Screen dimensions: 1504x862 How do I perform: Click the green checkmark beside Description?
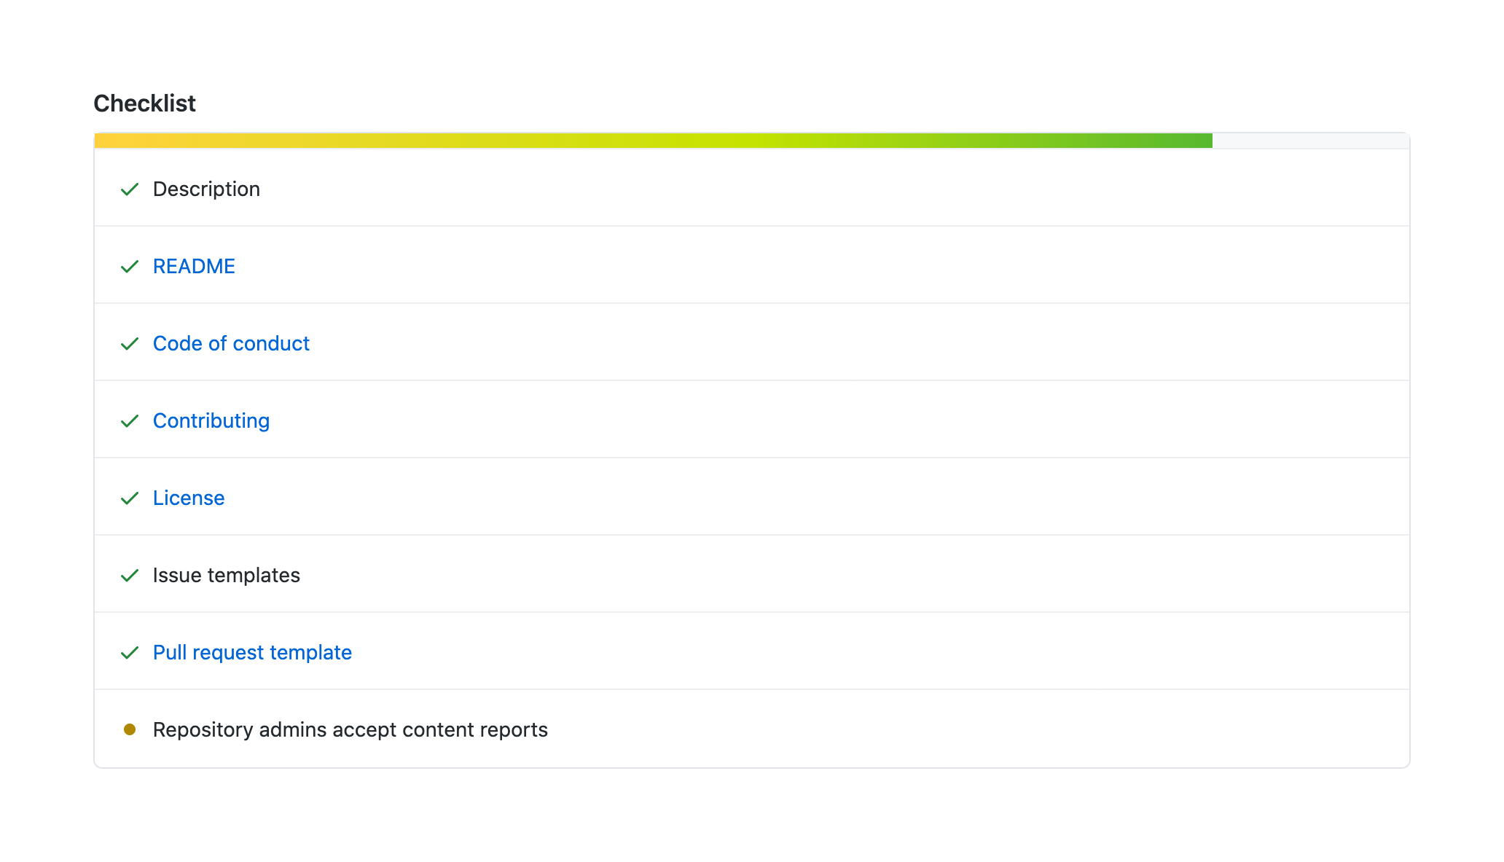(x=130, y=189)
